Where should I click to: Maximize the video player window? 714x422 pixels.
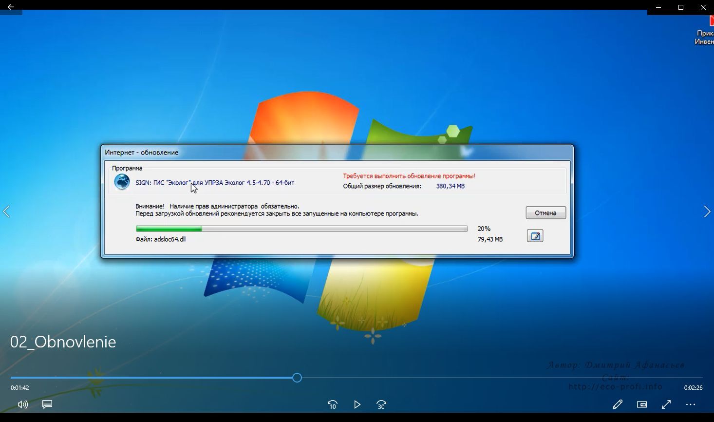pyautogui.click(x=681, y=7)
